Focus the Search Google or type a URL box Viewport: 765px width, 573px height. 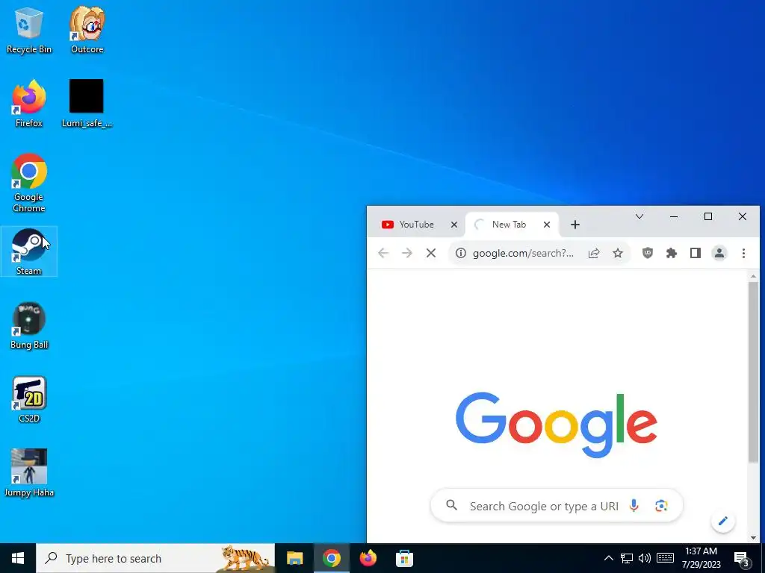point(556,506)
